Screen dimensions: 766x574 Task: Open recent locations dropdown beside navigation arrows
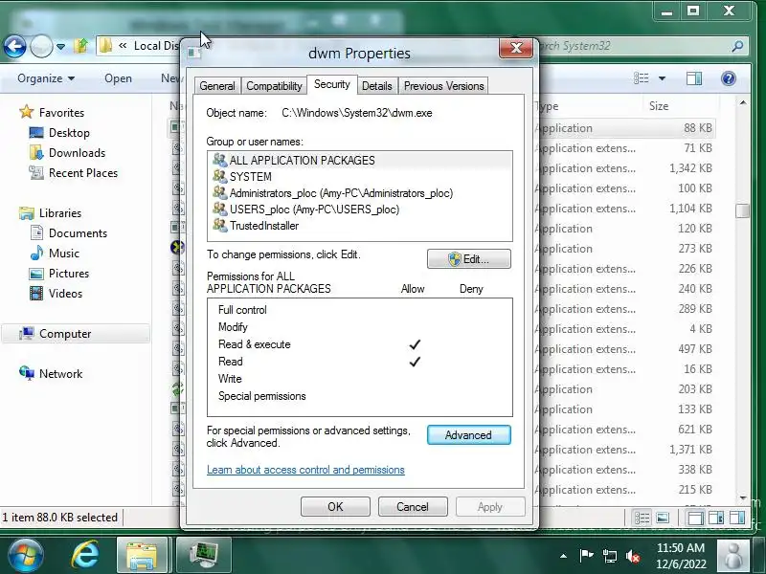[60, 47]
